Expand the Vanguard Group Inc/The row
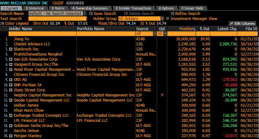The image size is (259, 139). tap(11, 64)
